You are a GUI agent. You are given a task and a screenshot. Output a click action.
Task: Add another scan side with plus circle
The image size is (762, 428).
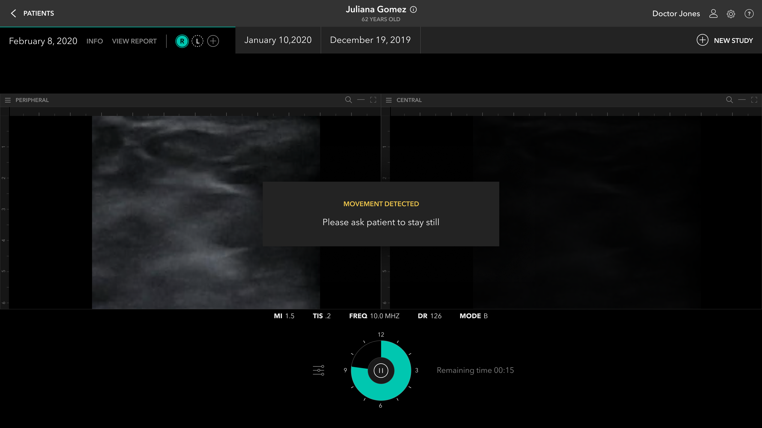213,41
